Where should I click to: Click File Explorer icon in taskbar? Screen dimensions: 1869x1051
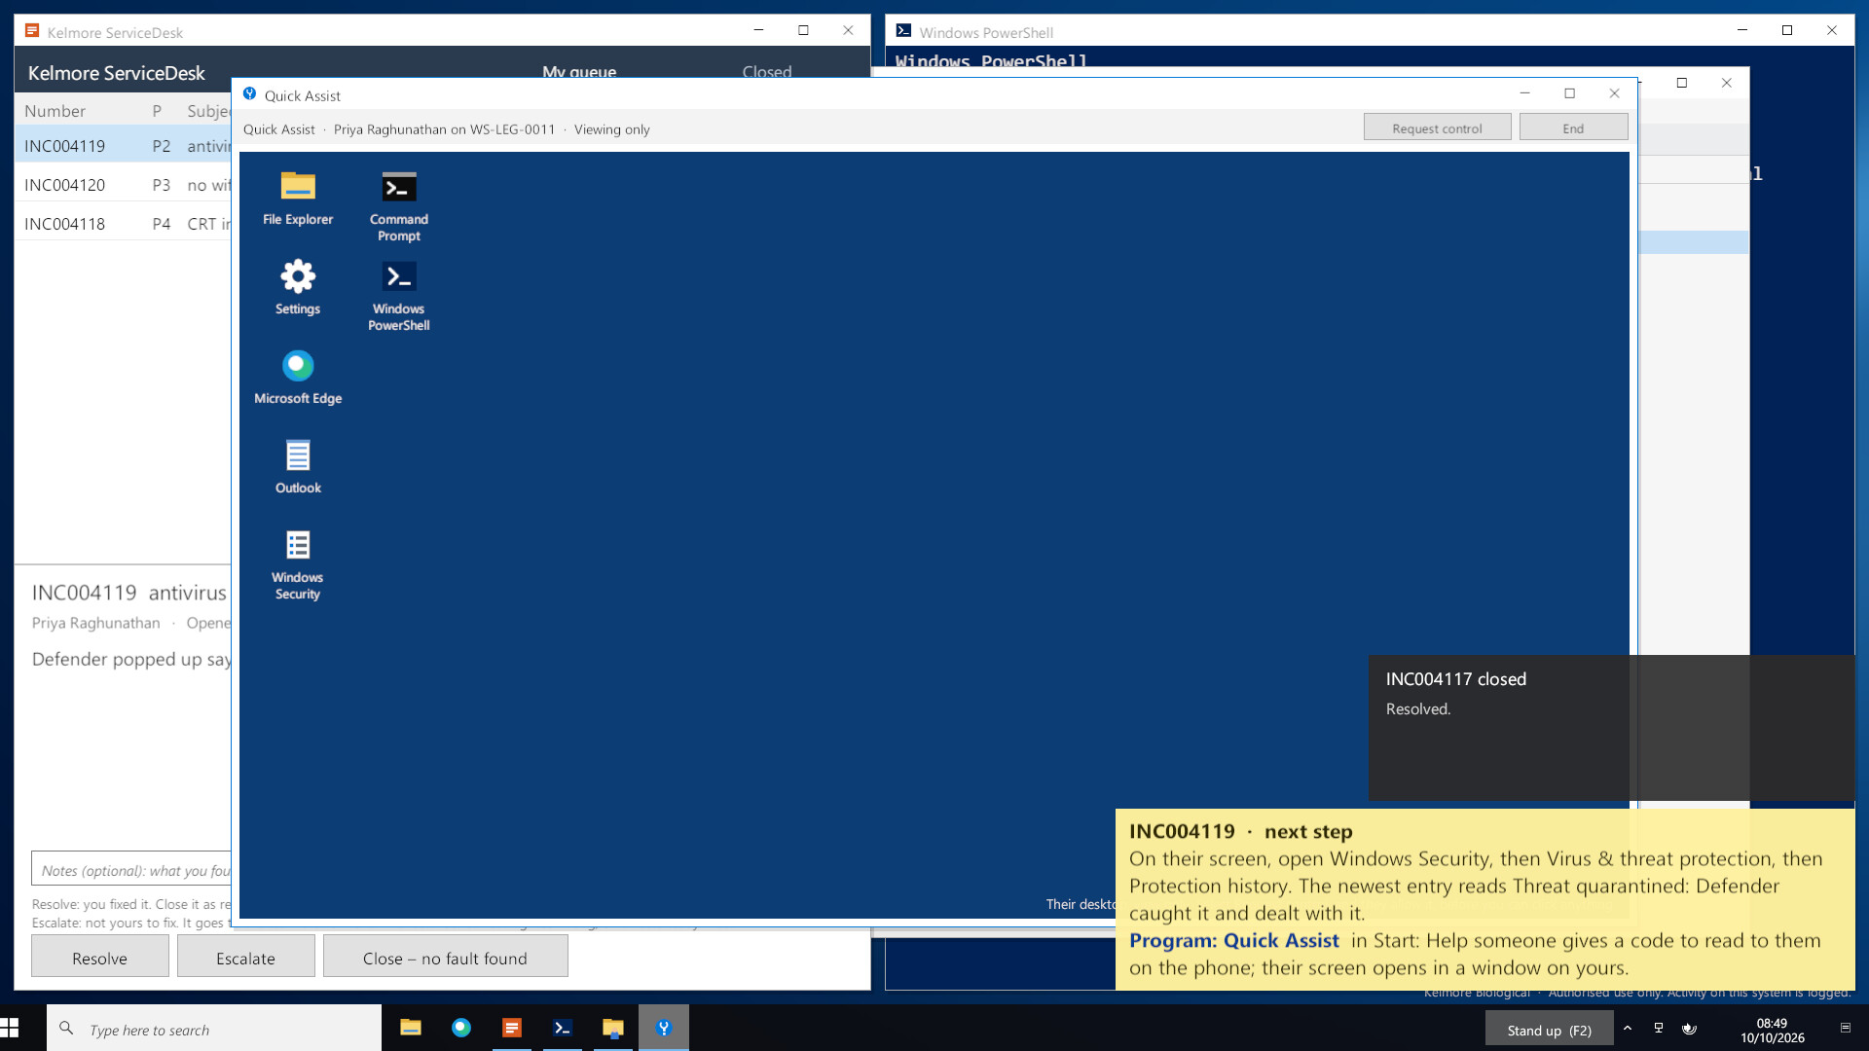coord(411,1028)
